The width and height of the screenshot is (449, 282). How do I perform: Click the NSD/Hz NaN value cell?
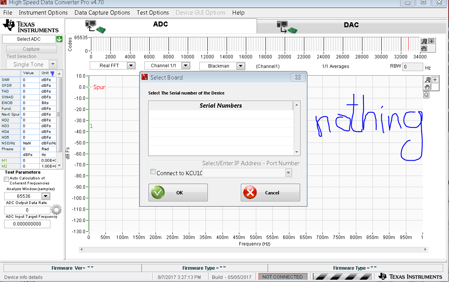point(30,143)
